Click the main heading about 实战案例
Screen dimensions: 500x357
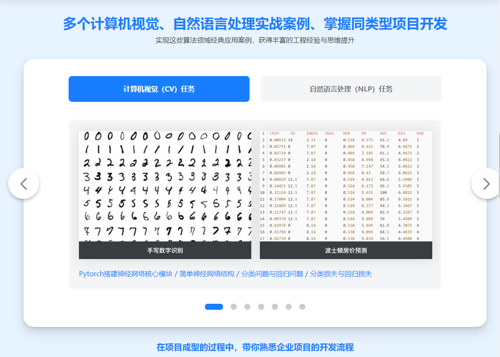(255, 24)
